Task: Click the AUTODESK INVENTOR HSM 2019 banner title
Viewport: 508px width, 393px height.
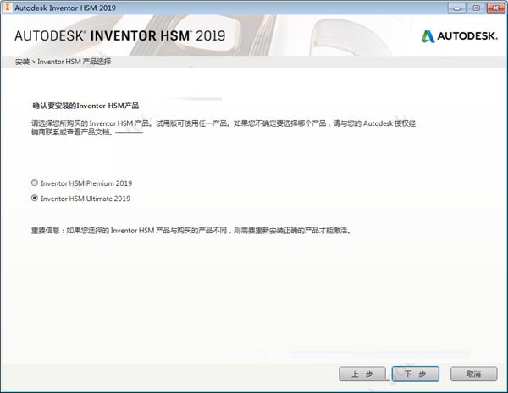Action: 120,35
